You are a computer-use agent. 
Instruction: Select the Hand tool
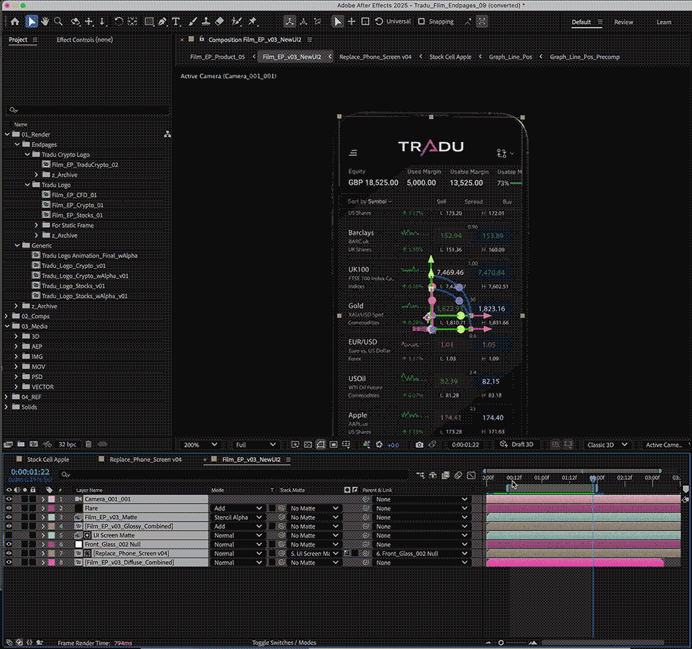44,21
